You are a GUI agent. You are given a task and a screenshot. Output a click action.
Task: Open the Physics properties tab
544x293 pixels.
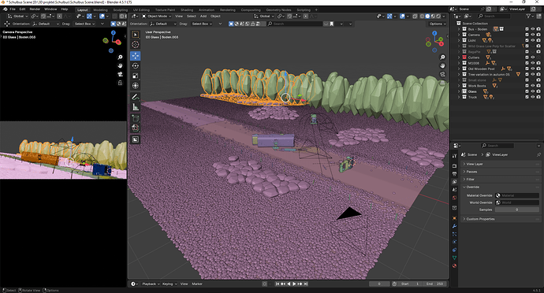454,242
